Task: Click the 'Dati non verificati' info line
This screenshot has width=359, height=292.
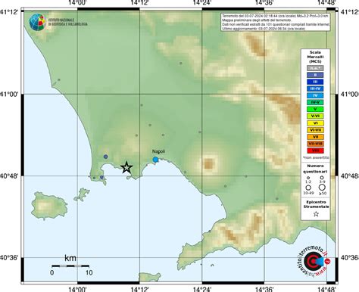Action: [276, 24]
